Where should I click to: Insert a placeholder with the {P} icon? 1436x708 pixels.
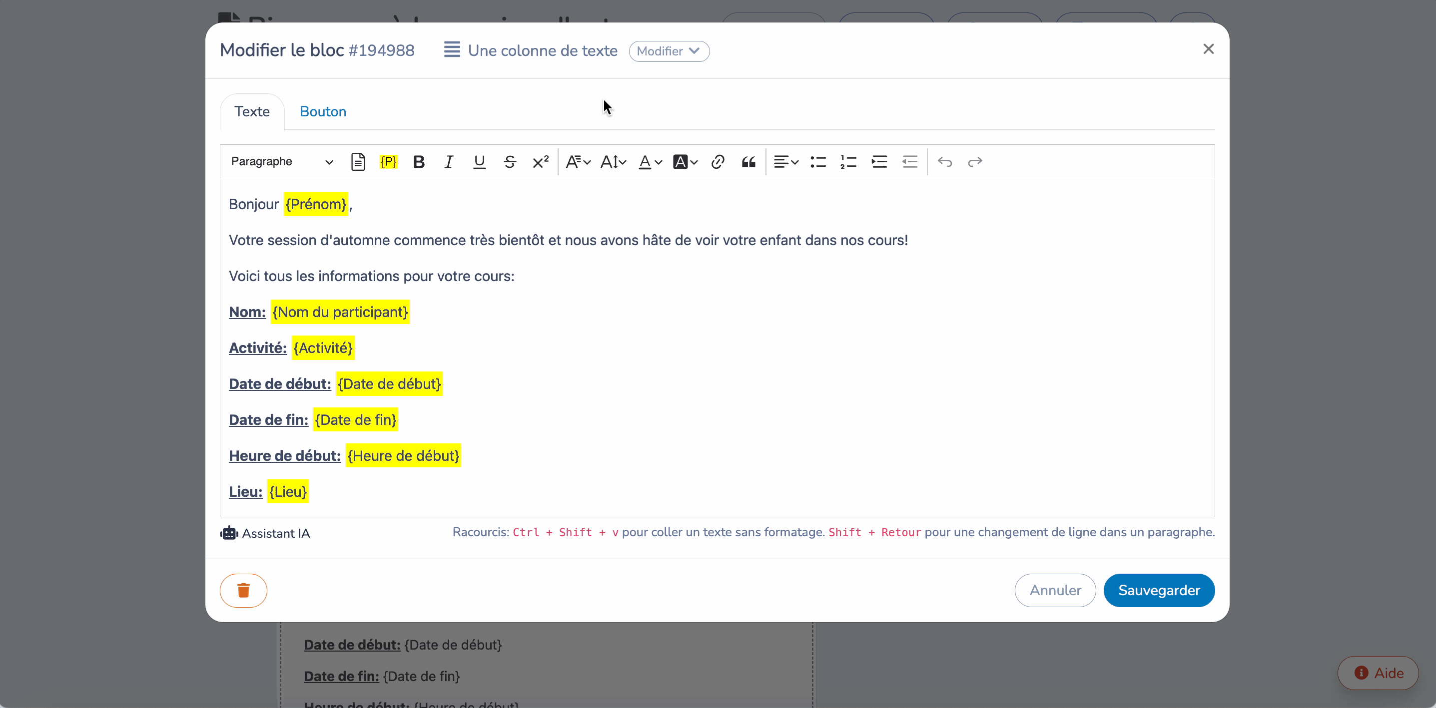(389, 162)
